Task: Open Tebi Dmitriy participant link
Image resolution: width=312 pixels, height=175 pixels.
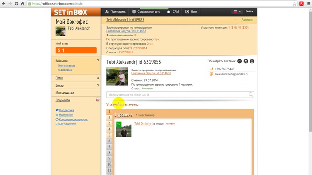Action: pos(142,123)
